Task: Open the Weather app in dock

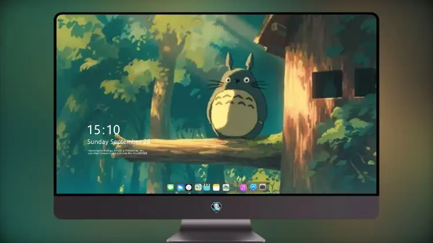Action: pyautogui.click(x=180, y=188)
